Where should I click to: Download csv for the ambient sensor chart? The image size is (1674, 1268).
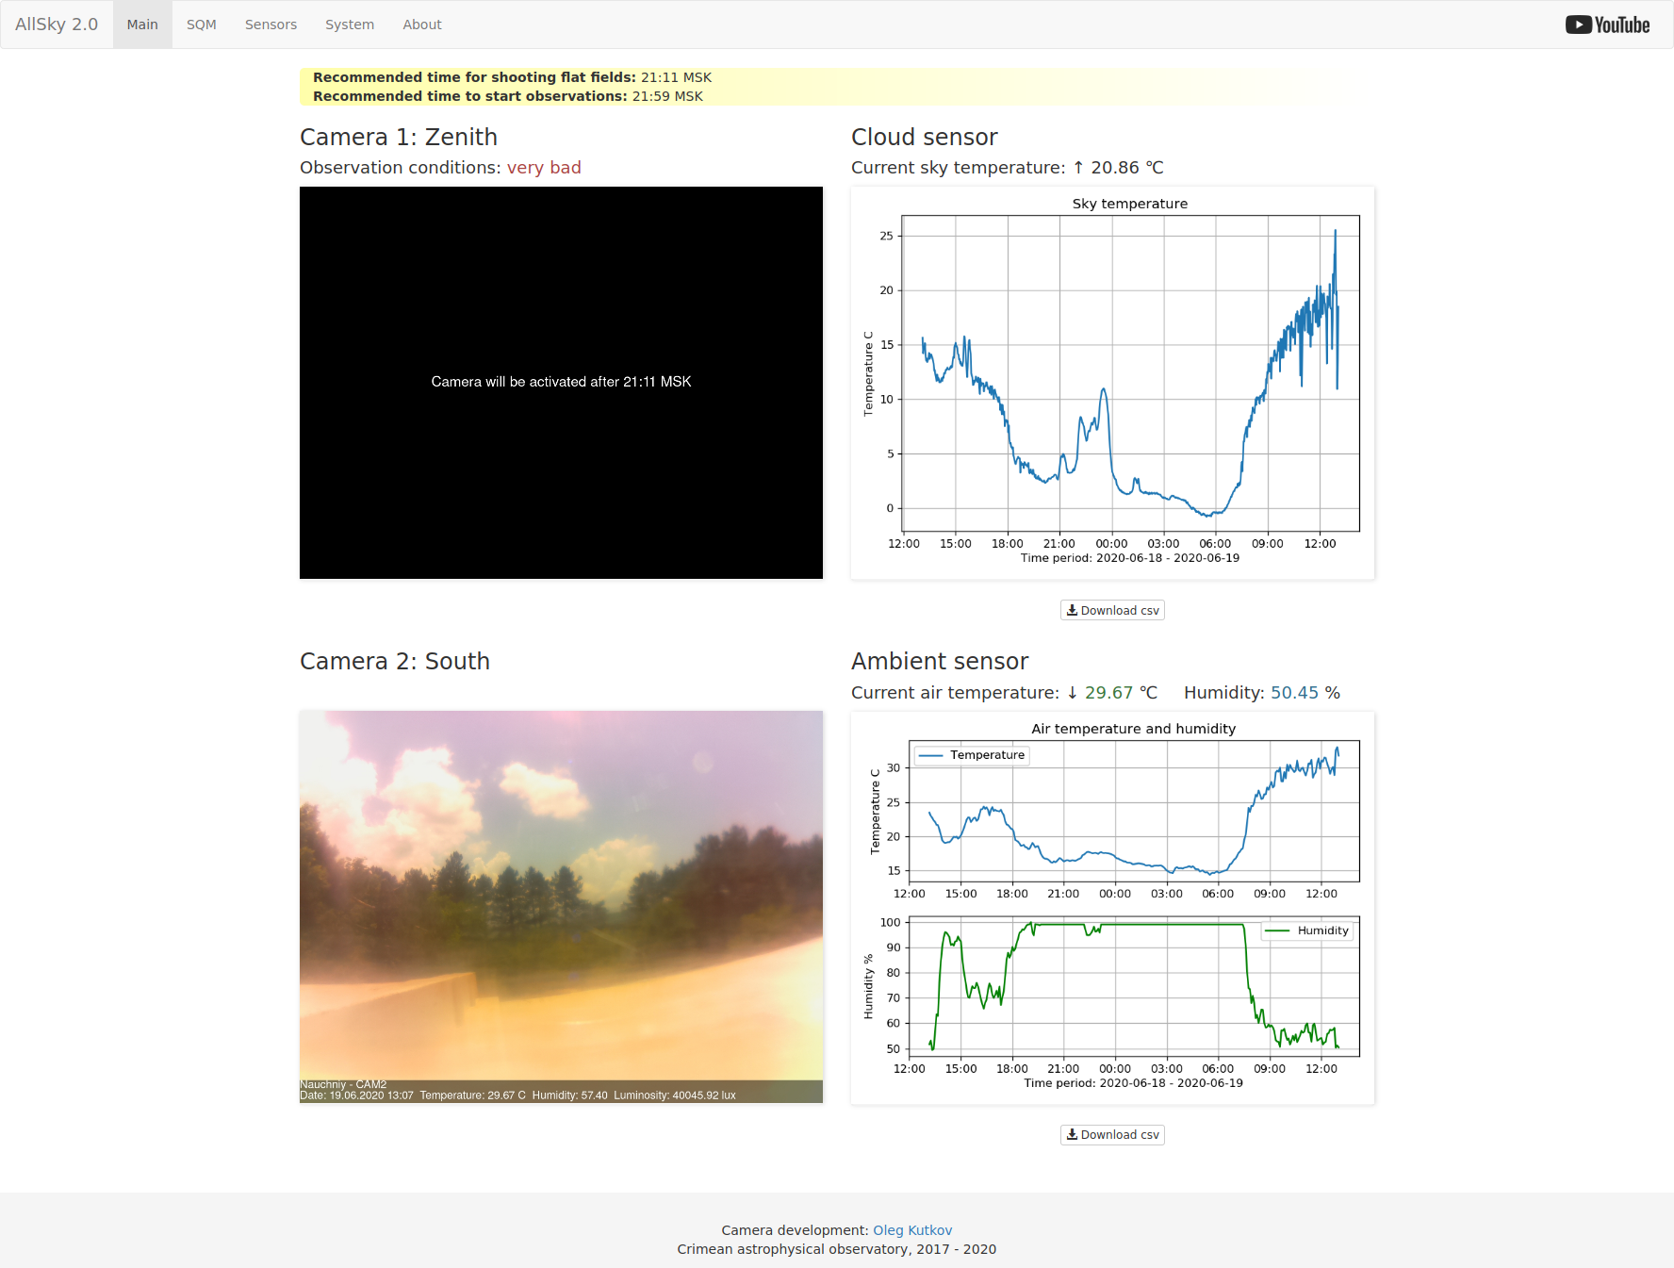tap(1112, 1135)
